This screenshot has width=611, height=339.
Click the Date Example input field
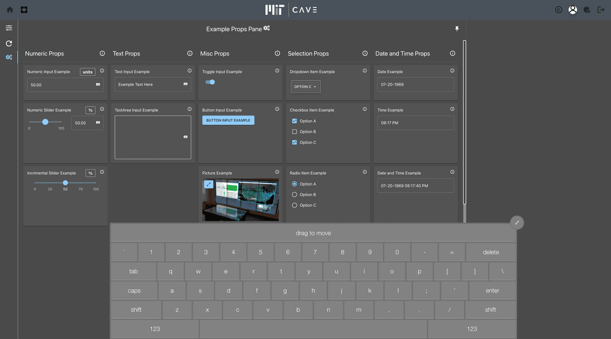tap(415, 84)
